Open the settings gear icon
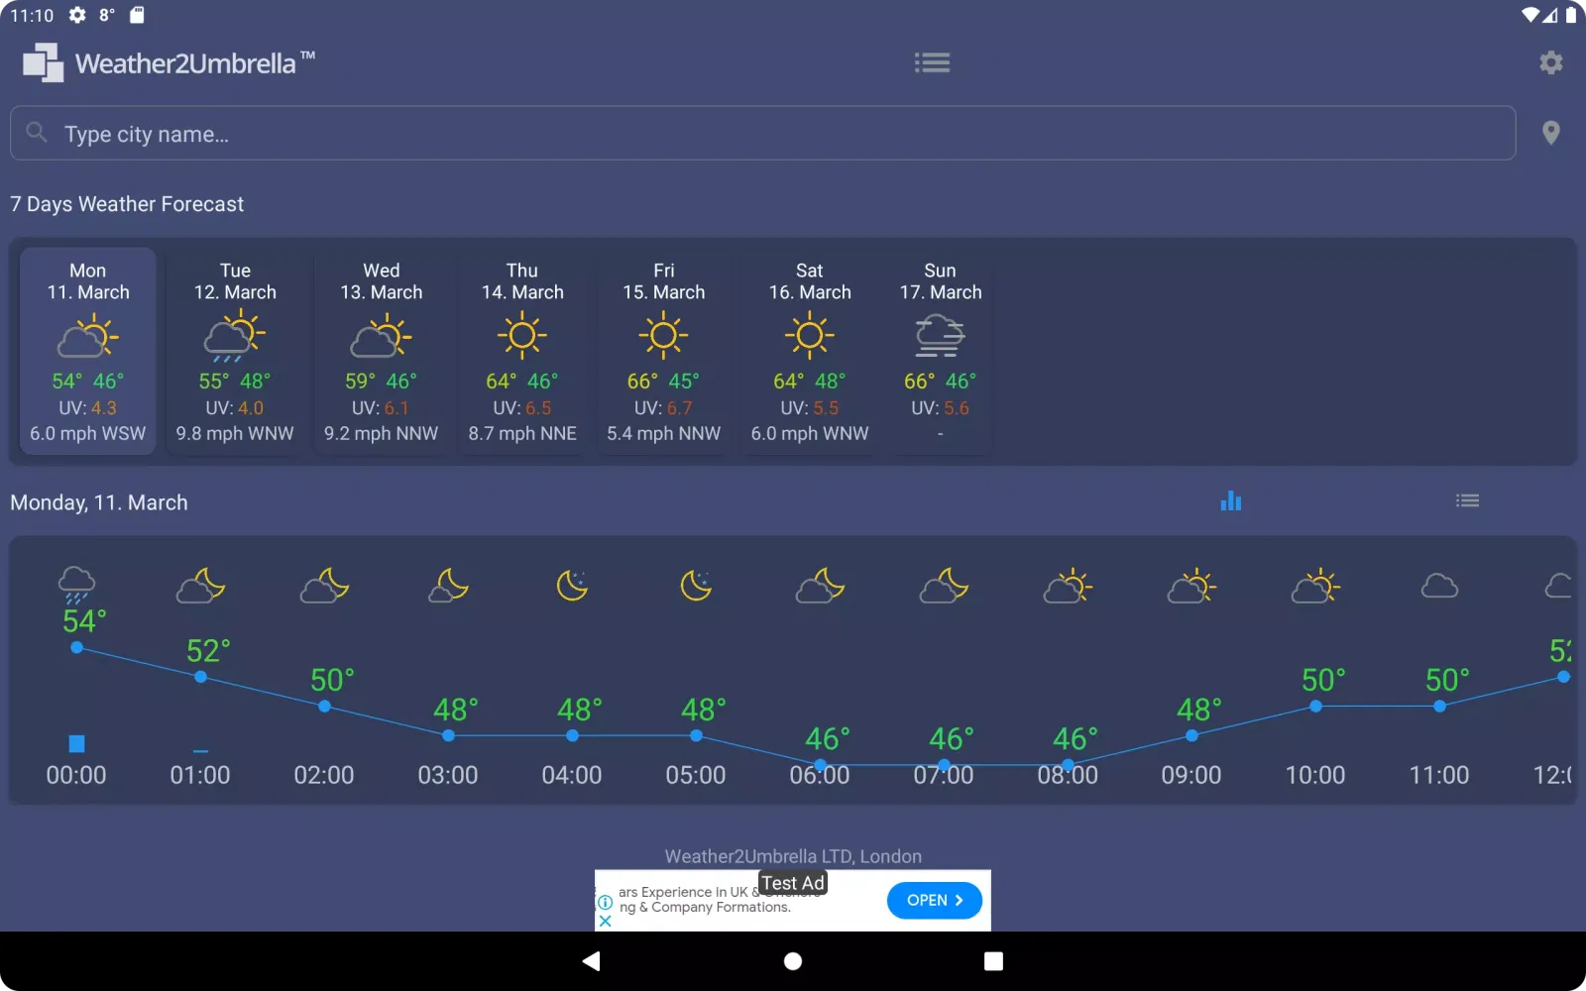Image resolution: width=1586 pixels, height=991 pixels. pyautogui.click(x=1550, y=63)
